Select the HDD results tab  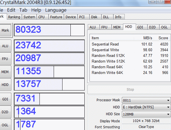pos(130,27)
